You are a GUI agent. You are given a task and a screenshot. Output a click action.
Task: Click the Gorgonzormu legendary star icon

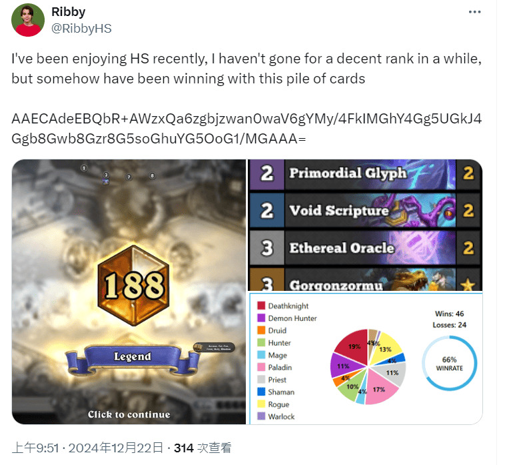(468, 284)
